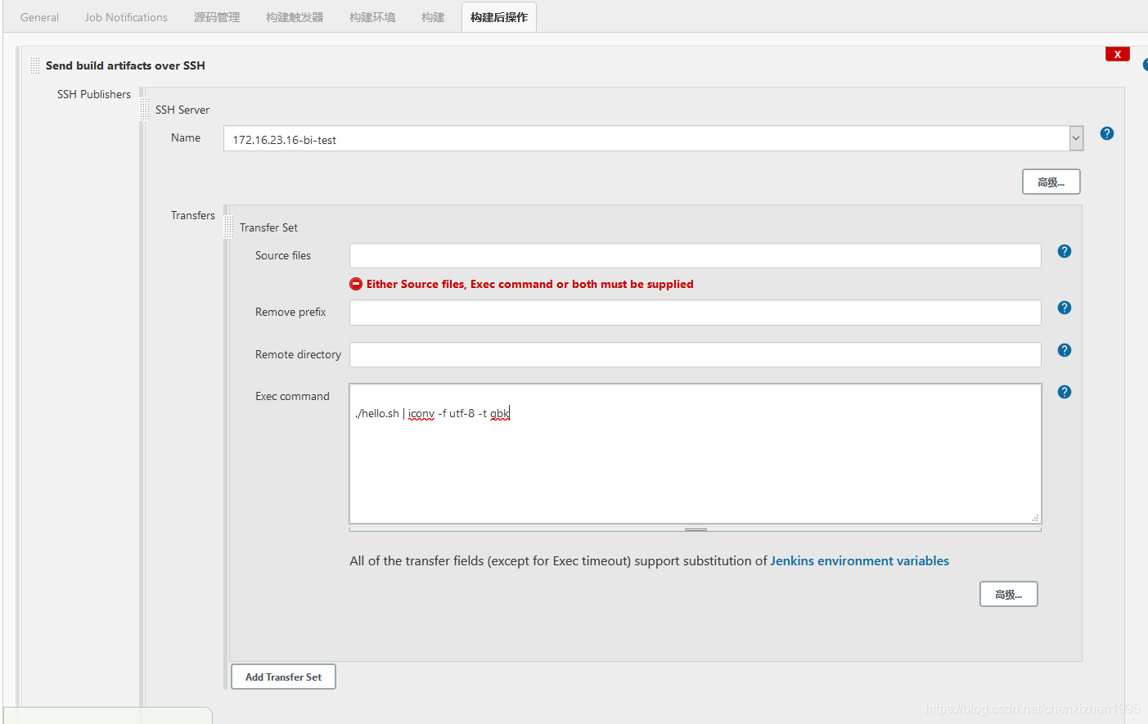Click Add Transfer Set button
Image resolution: width=1148 pixels, height=724 pixels.
point(283,677)
